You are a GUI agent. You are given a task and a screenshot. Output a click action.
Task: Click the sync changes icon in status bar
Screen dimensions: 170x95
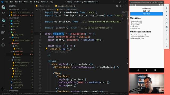tap(12, 94)
